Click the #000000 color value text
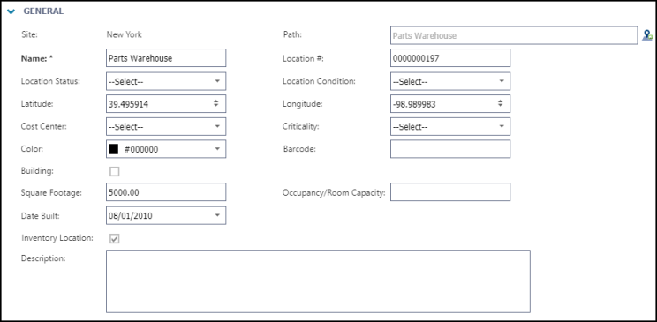Image resolution: width=657 pixels, height=322 pixels. click(141, 149)
